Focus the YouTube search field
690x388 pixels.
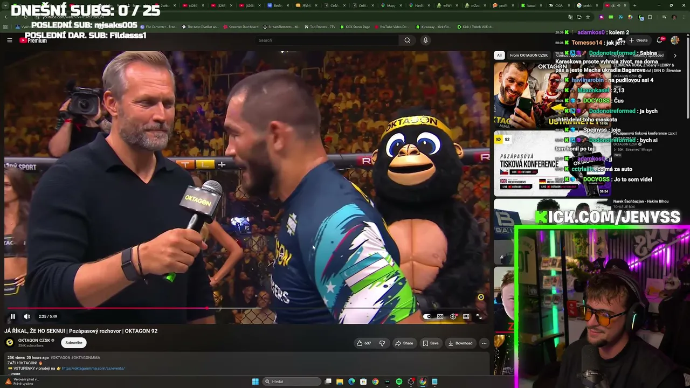coord(327,40)
